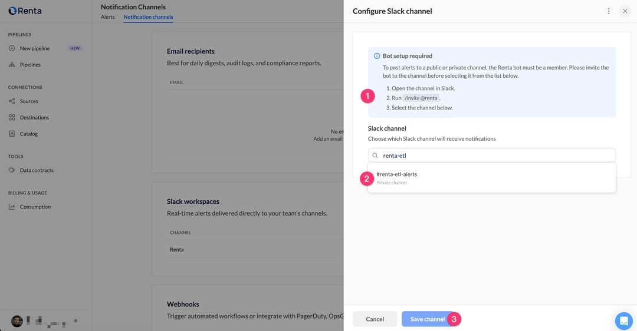The width and height of the screenshot is (637, 331).
Task: Select the Destinations grid icon
Action: click(x=12, y=117)
